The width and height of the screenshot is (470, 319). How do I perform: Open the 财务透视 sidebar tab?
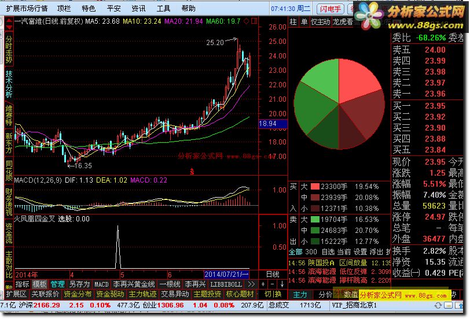pos(9,202)
